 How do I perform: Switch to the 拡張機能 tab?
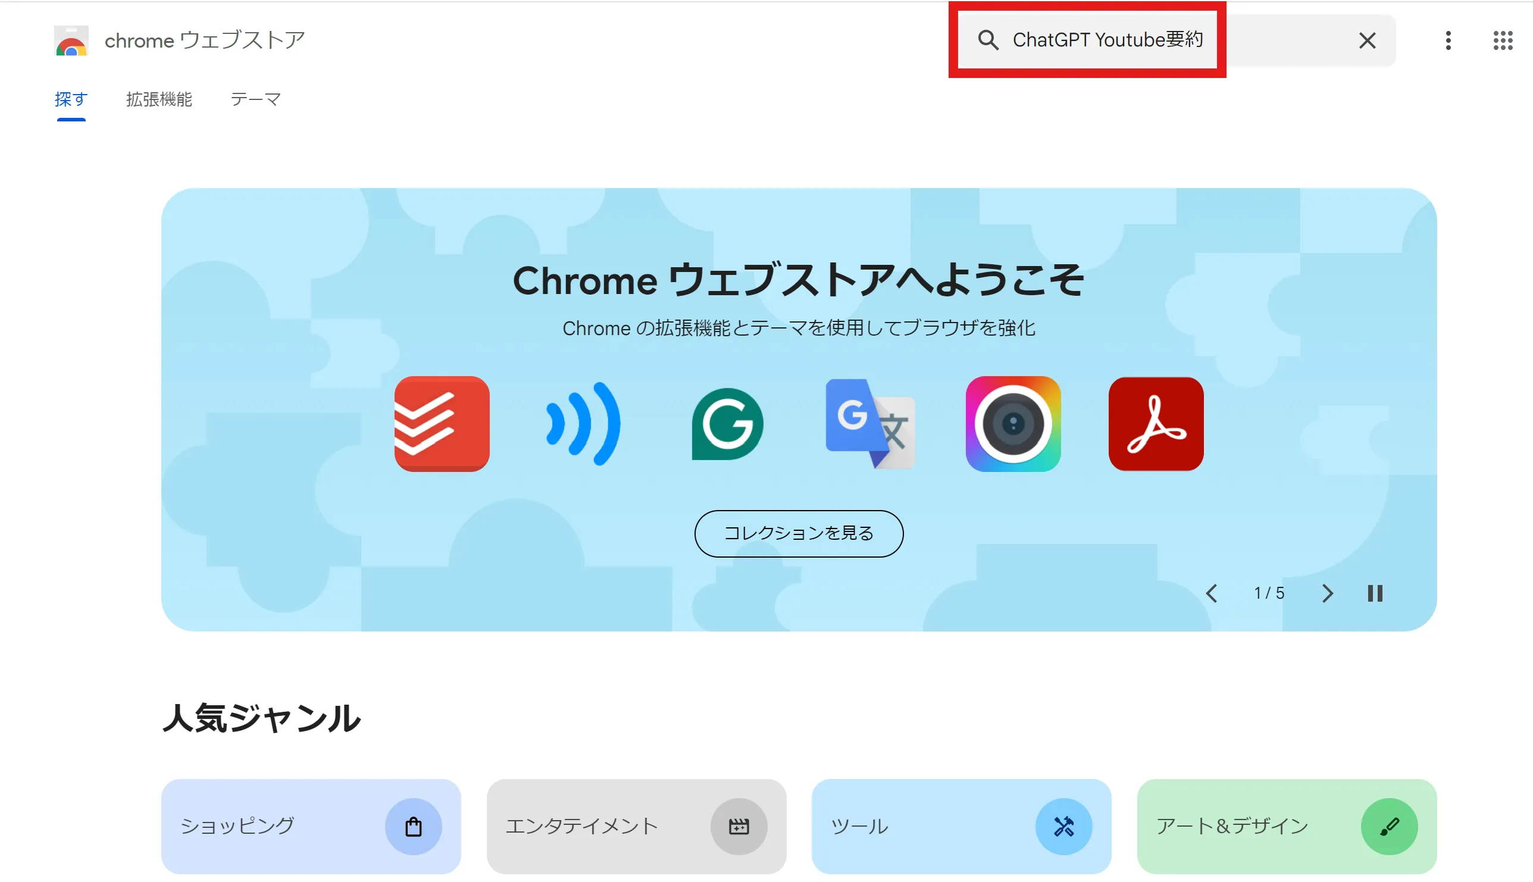pyautogui.click(x=159, y=99)
